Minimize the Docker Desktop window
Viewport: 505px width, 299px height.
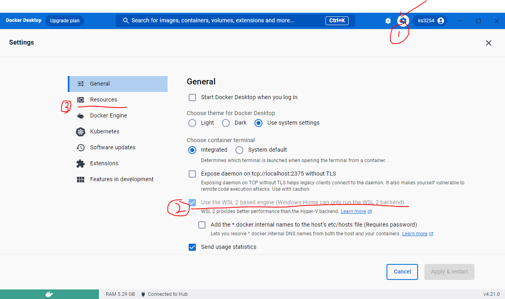(460, 21)
